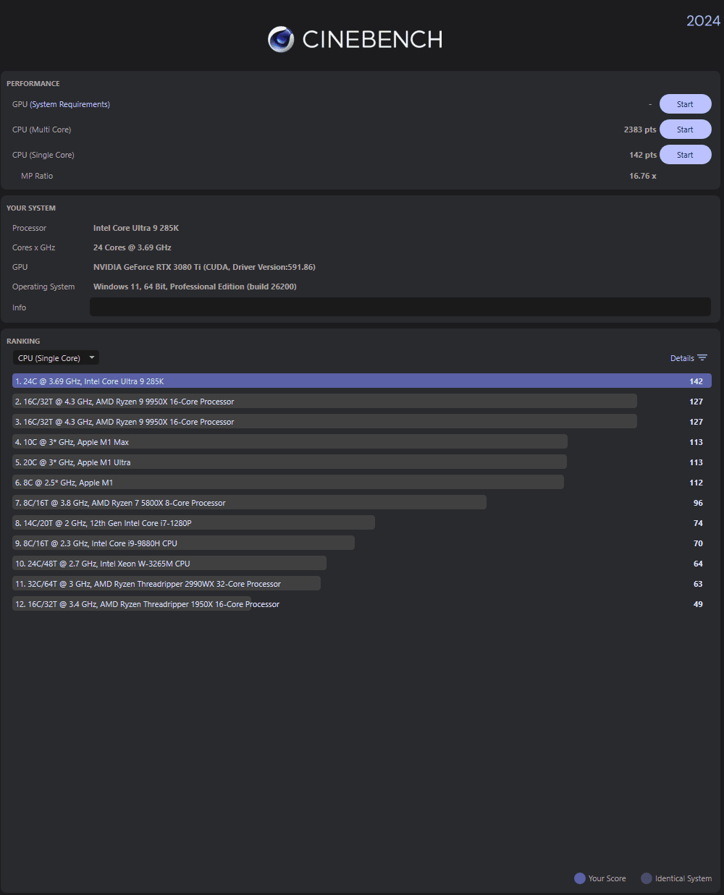
Task: Select the 8C Apple M1 ranking row
Action: point(362,483)
